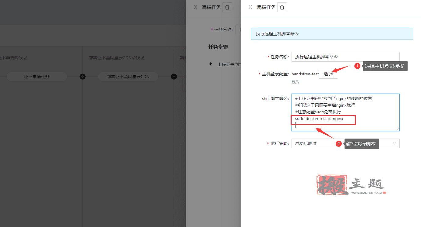Image resolution: width=421 pixels, height=227 pixels.
Task: Click inside the shell脚本命令 text area
Action: click(x=345, y=112)
